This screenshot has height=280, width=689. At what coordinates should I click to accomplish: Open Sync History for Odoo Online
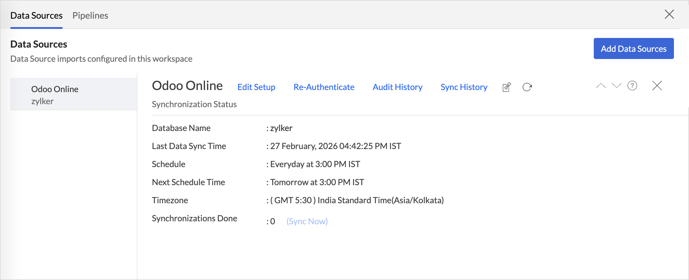pos(464,87)
